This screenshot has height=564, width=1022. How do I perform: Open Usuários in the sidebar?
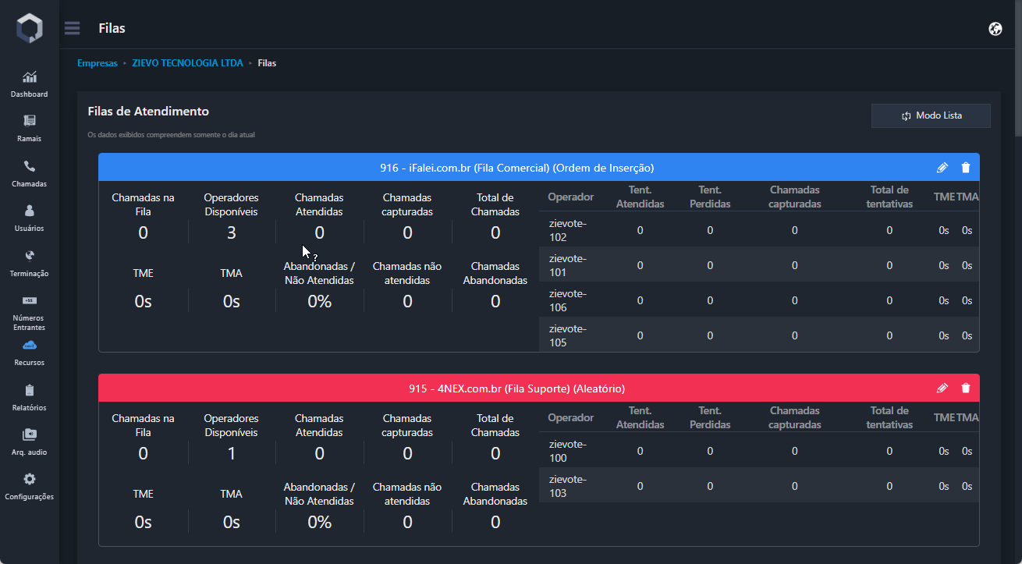point(30,218)
